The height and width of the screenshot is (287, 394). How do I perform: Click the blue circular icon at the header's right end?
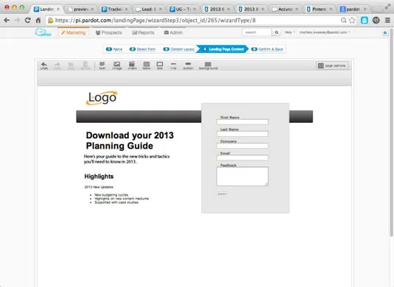coord(385,32)
